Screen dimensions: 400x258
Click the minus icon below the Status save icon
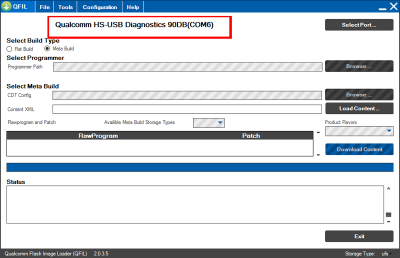[x=388, y=221]
